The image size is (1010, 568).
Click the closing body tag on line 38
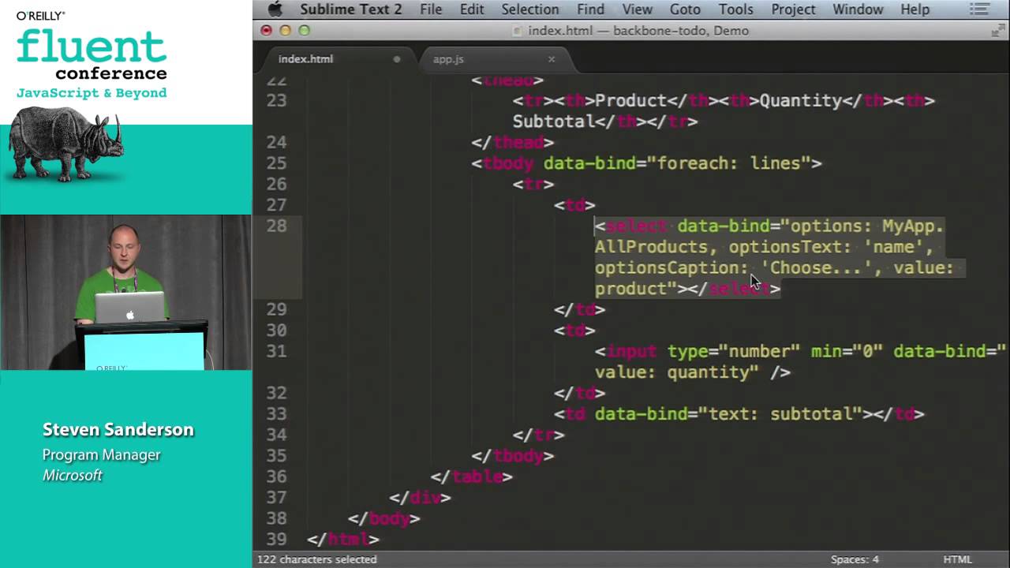pos(384,518)
